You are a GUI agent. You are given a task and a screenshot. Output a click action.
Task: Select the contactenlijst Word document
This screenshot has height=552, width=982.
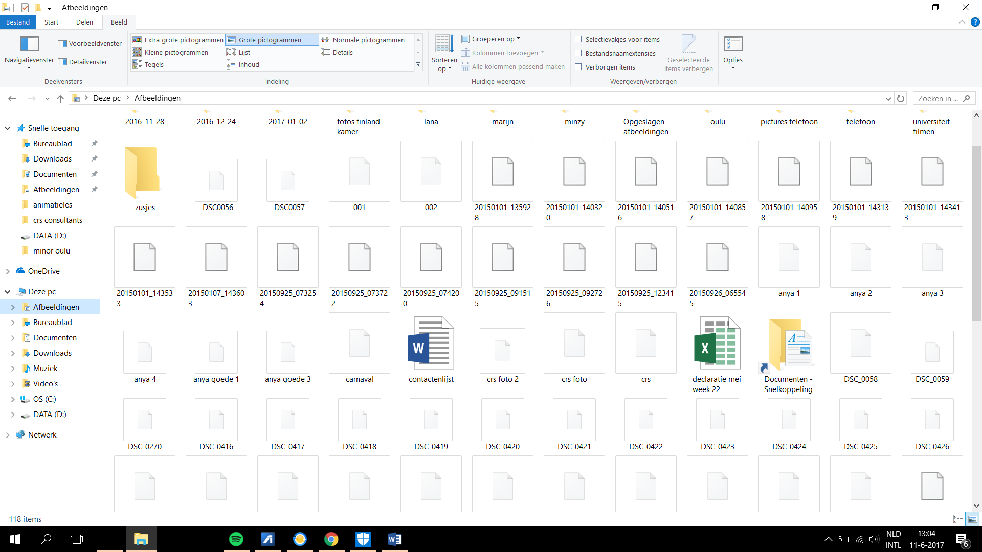(431, 350)
